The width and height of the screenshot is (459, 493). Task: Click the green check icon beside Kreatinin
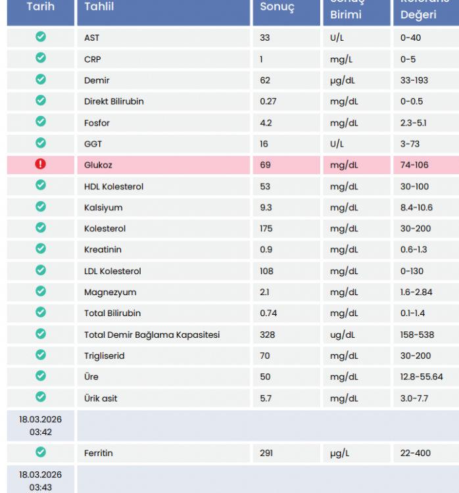tap(40, 249)
